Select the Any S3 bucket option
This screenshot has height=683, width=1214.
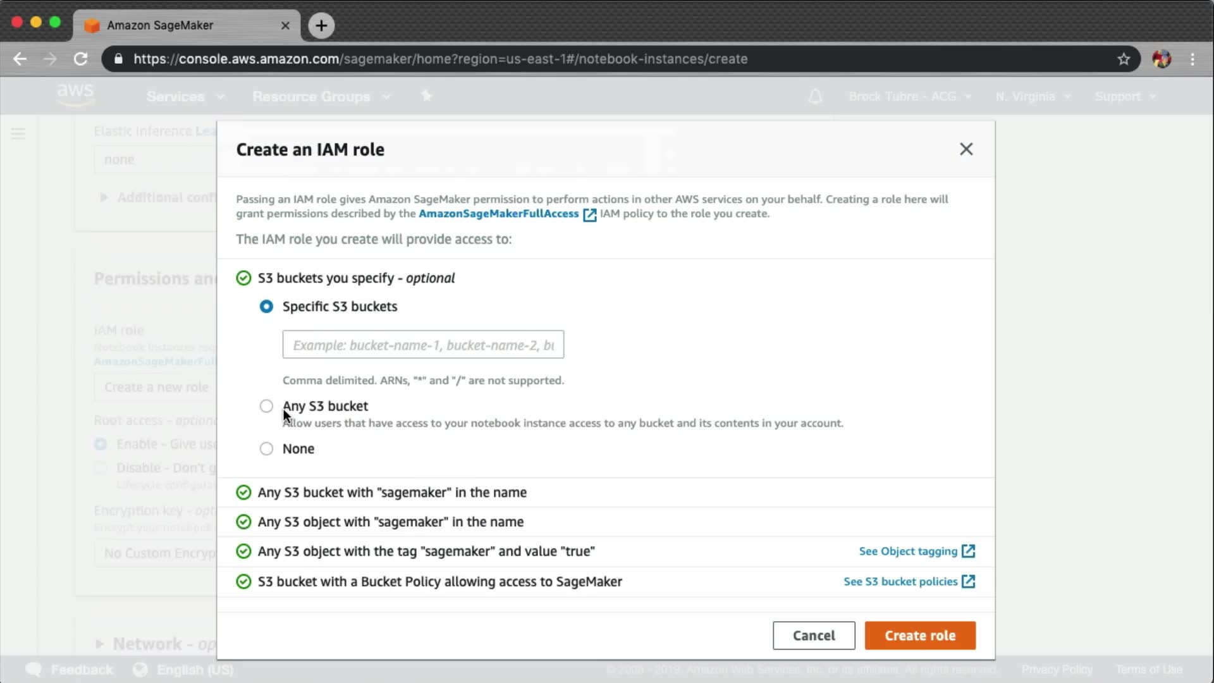tap(266, 406)
